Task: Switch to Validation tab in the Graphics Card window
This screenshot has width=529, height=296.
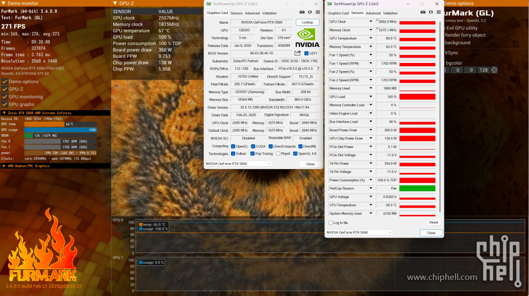Action: tap(269, 13)
